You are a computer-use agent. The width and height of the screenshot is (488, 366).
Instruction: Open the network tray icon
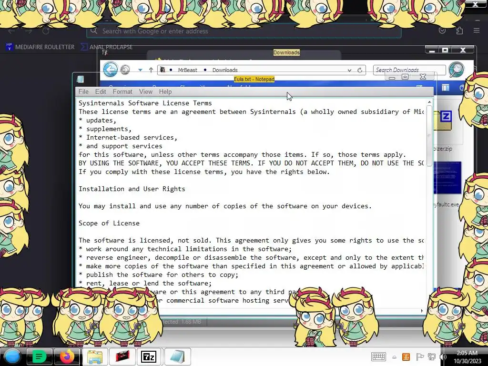click(432, 356)
